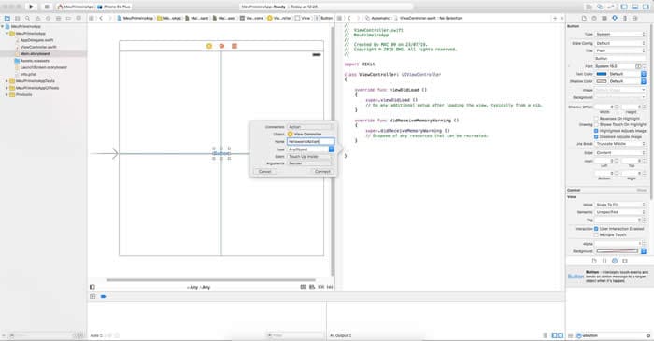The image size is (654, 341).
Task: Show the Media library icon
Action: 625,261
